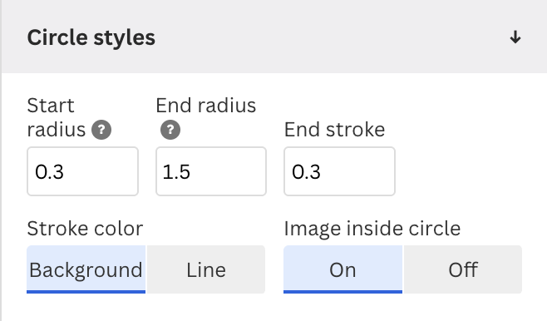The height and width of the screenshot is (321, 547).
Task: Focus the End stroke input field
Action: [x=339, y=171]
